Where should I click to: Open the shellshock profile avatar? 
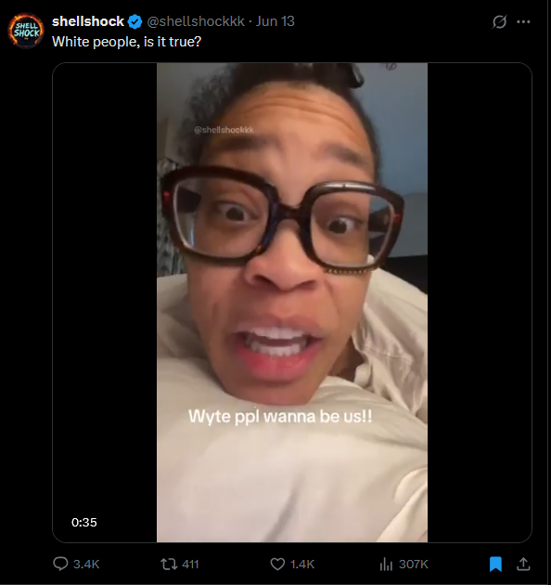tap(26, 31)
